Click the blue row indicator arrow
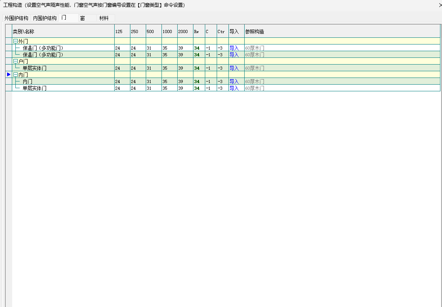The width and height of the screenshot is (442, 307). pos(9,74)
